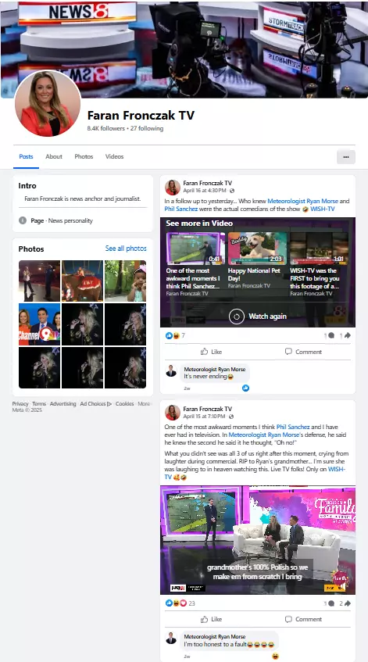This screenshot has height=662, width=368.
Task: Click the Like icon on April 15 post
Action: [x=205, y=619]
